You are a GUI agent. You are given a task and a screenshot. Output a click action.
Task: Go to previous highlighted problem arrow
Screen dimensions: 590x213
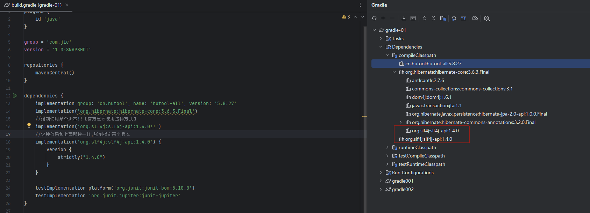(x=355, y=17)
